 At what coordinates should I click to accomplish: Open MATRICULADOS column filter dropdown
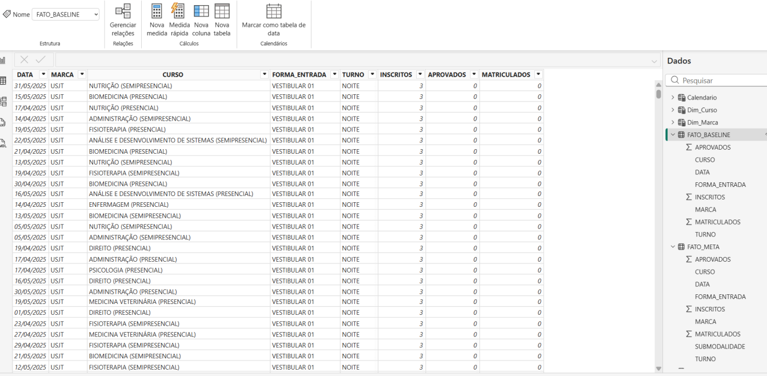click(x=538, y=75)
